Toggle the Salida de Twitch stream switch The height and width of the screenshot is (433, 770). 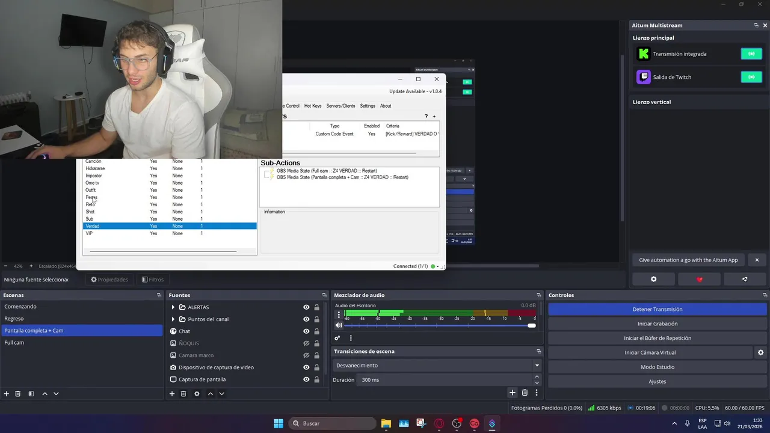pyautogui.click(x=751, y=77)
